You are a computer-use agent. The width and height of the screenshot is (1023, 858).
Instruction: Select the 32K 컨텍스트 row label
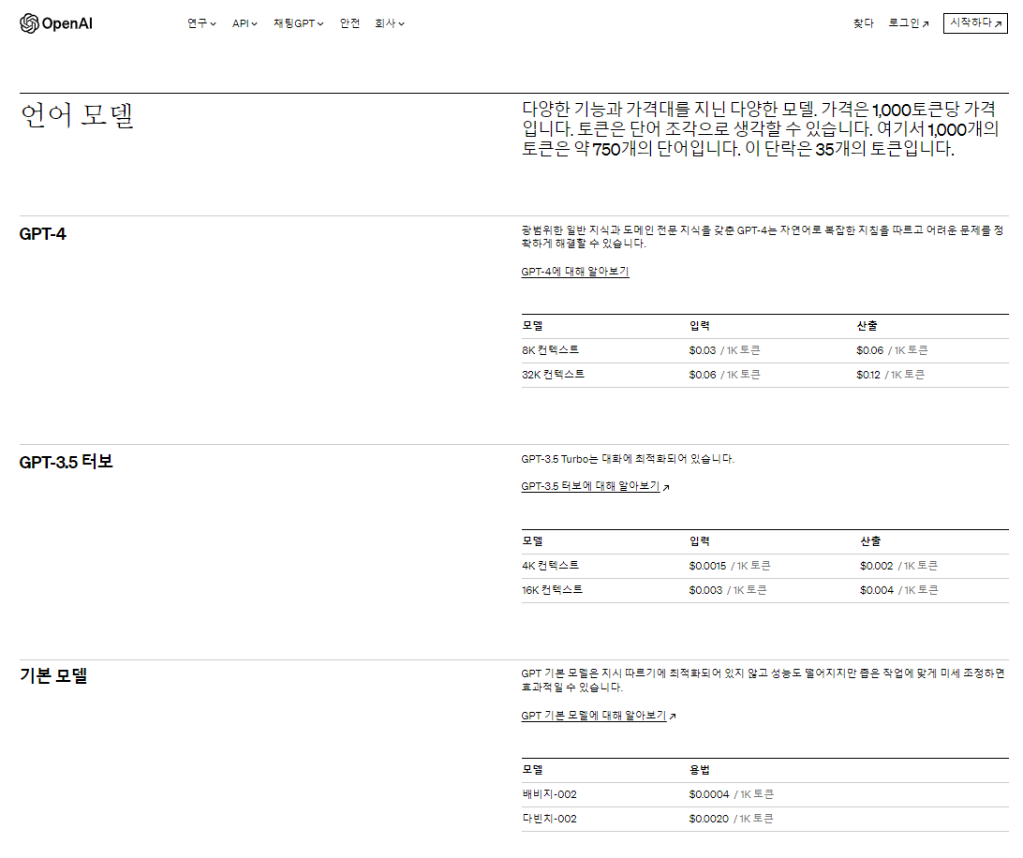pos(553,375)
